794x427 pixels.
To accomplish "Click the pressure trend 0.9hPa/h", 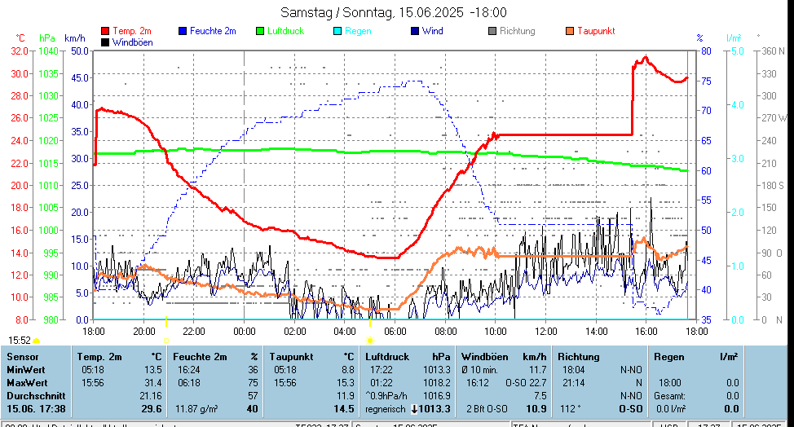I will (x=386, y=396).
